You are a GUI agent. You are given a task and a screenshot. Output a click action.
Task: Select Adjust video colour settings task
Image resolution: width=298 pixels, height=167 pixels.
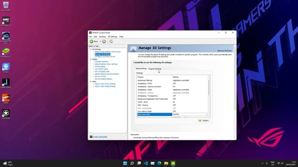pyautogui.click(x=105, y=83)
